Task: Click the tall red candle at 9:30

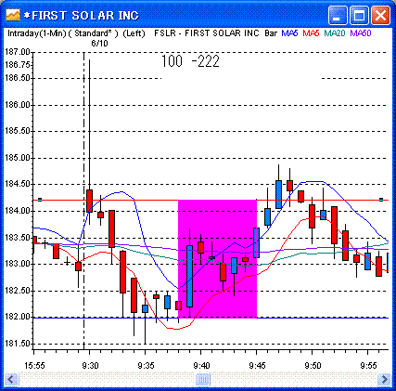Action: tap(89, 201)
